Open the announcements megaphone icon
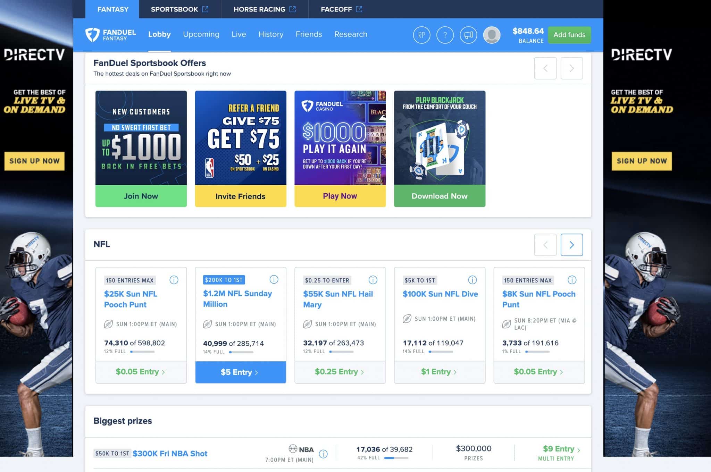The image size is (711, 472). point(468,35)
